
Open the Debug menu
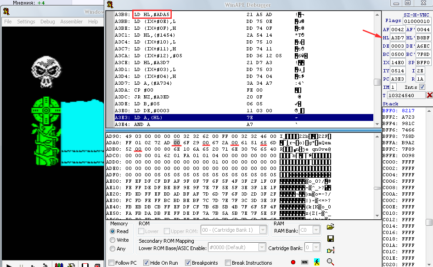[47, 22]
